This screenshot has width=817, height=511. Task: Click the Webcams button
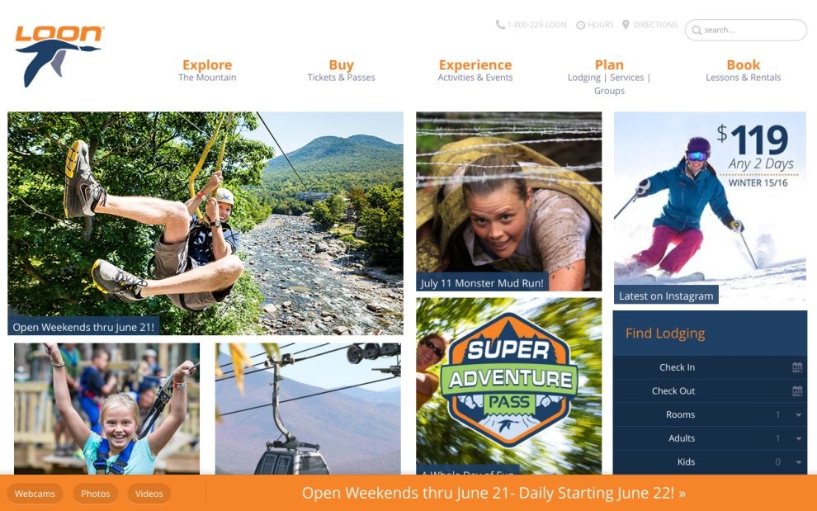pyautogui.click(x=35, y=494)
